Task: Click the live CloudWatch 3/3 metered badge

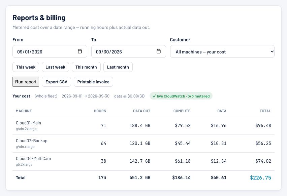Action: point(181,96)
